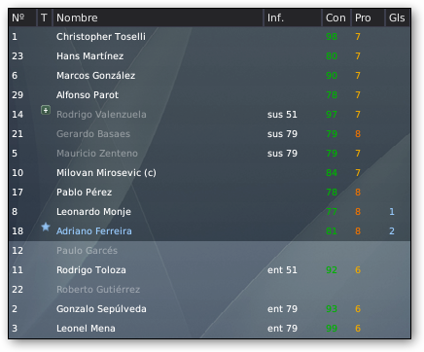
Task: Open Adriano Ferreira's player profile
Action: tap(94, 231)
